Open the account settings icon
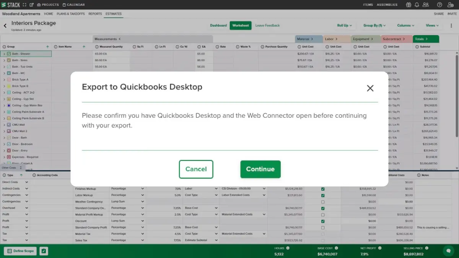459x258 pixels. [451, 5]
